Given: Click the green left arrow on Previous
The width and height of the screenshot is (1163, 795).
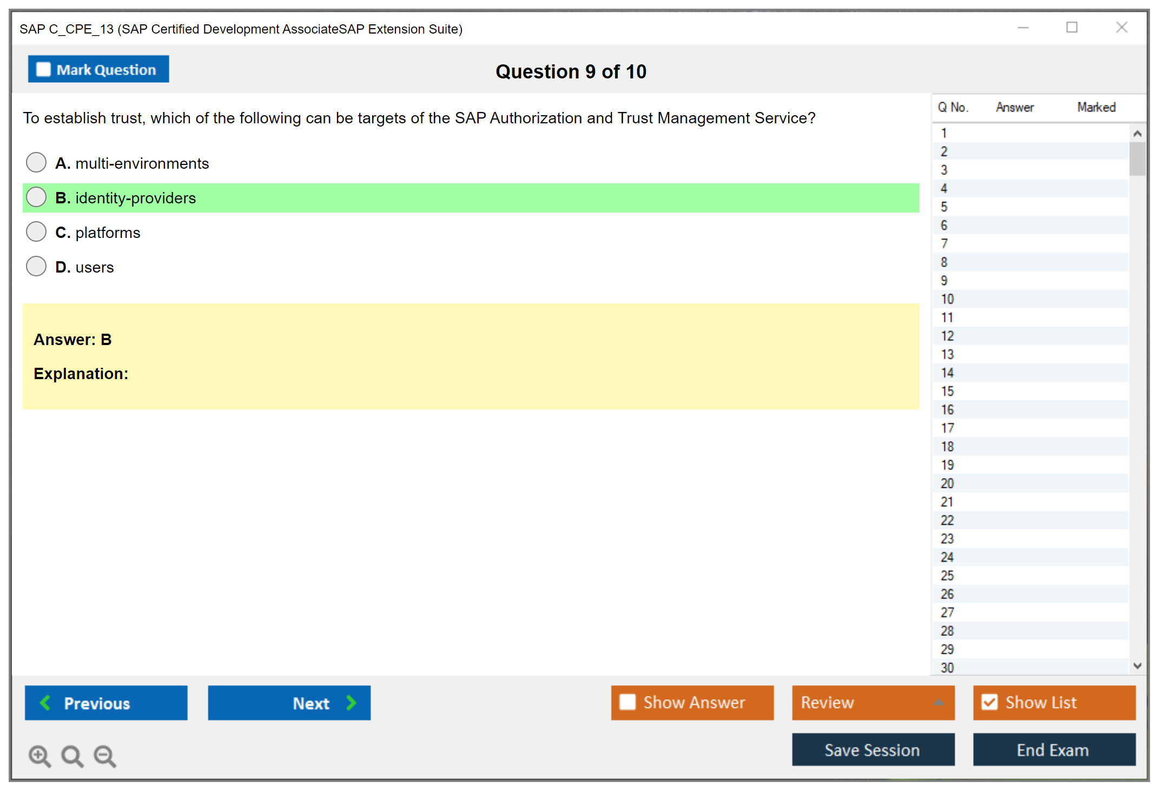Looking at the screenshot, I should click(45, 703).
